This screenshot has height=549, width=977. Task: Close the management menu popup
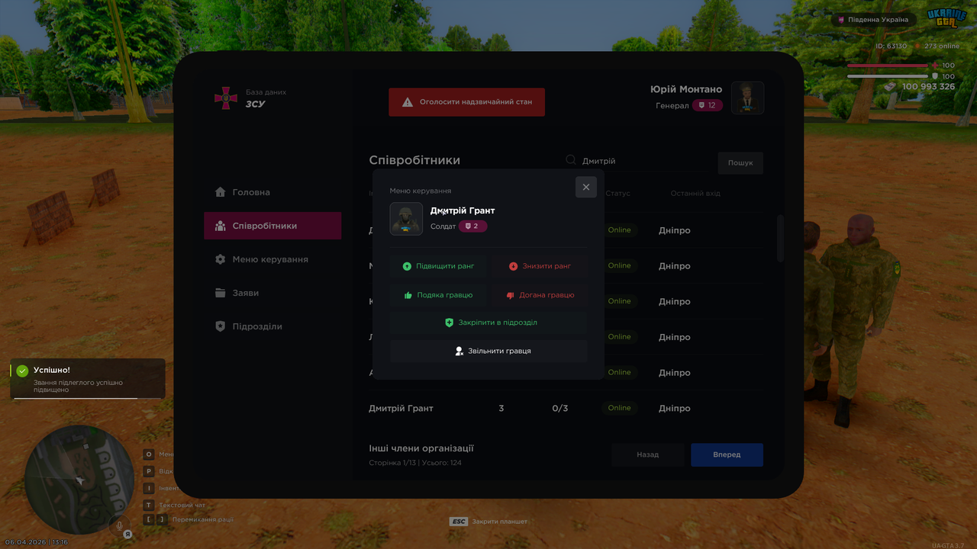586,187
